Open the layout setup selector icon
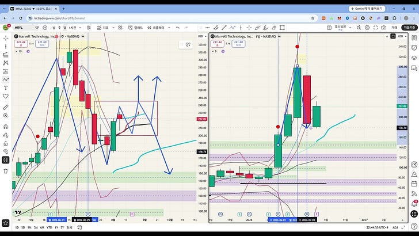 [x=329, y=28]
